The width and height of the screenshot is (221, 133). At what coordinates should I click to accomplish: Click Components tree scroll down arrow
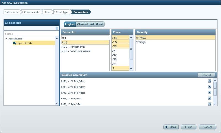pos(57,103)
